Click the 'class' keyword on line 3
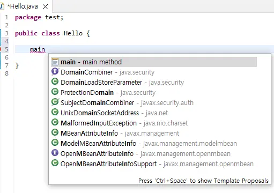The image size is (274, 193). [50, 33]
